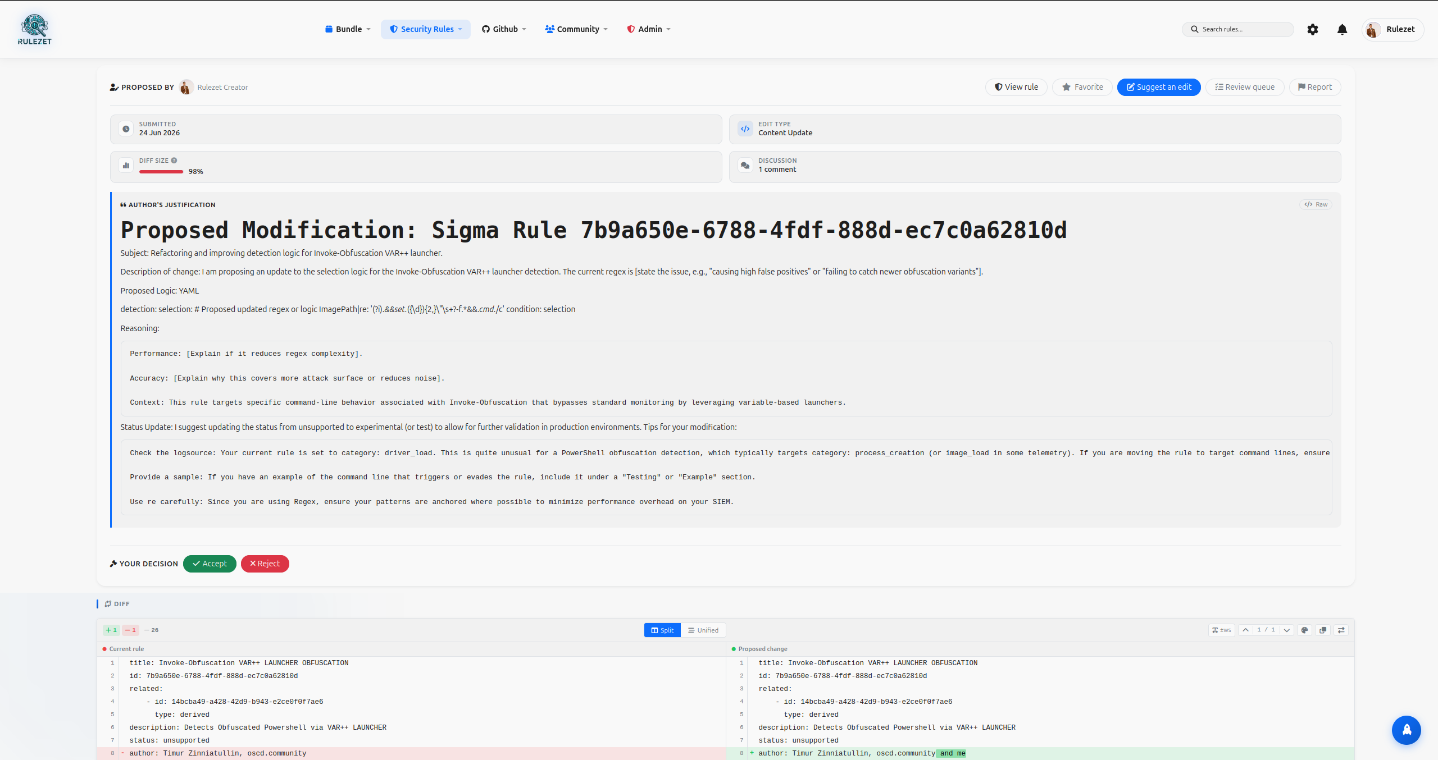Image resolution: width=1438 pixels, height=760 pixels.
Task: Click the comments icon beside Discussion
Action: (745, 165)
